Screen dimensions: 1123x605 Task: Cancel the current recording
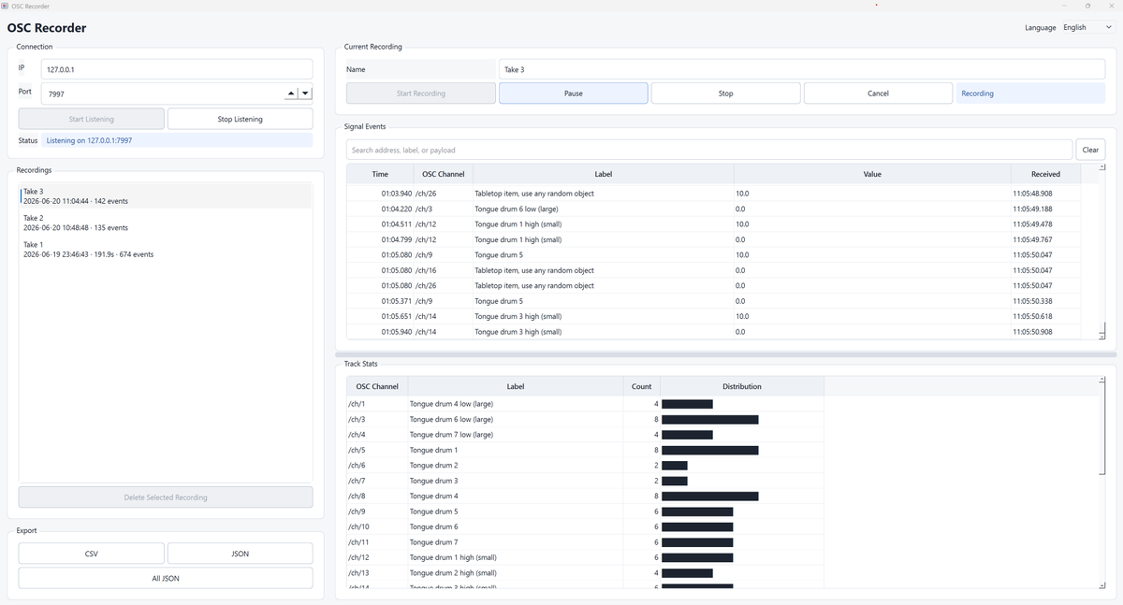coord(878,94)
